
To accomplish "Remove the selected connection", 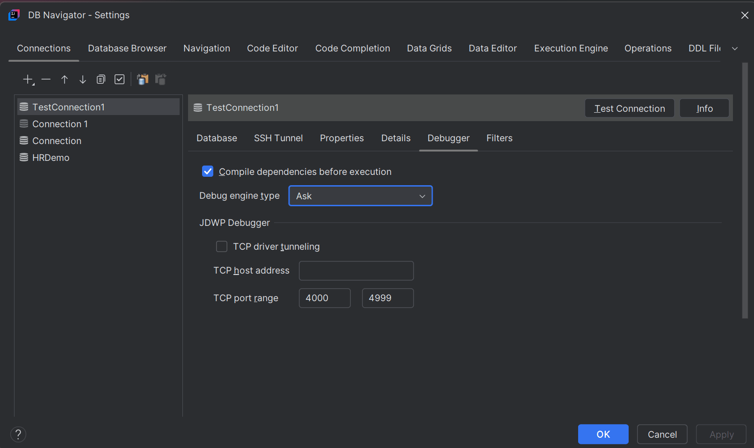I will [x=46, y=79].
